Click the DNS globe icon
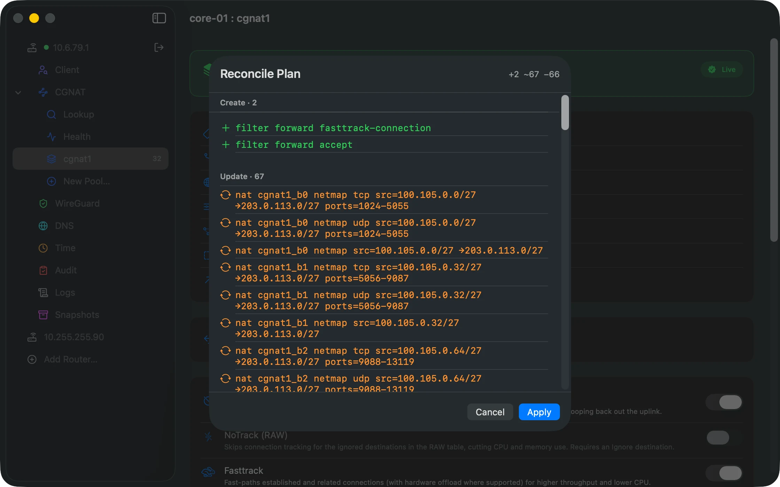Viewport: 780px width, 487px height. (43, 226)
